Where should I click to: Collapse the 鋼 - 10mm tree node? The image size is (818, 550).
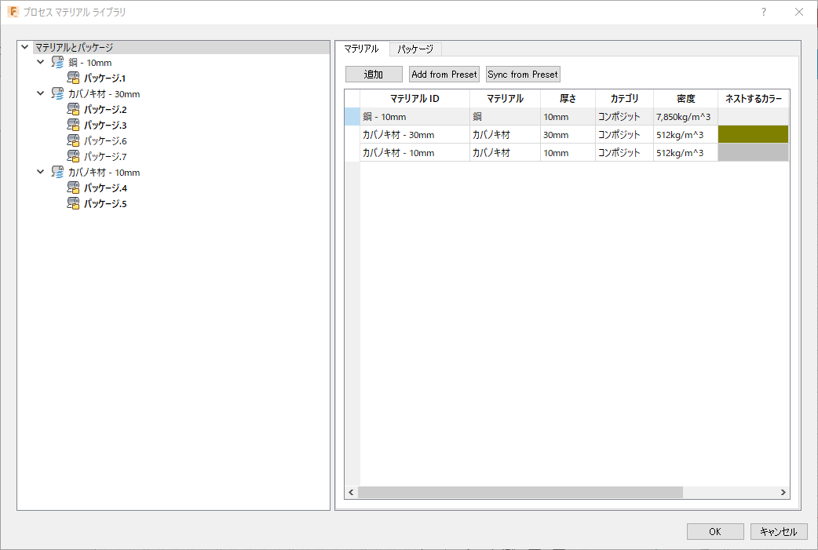(x=40, y=62)
